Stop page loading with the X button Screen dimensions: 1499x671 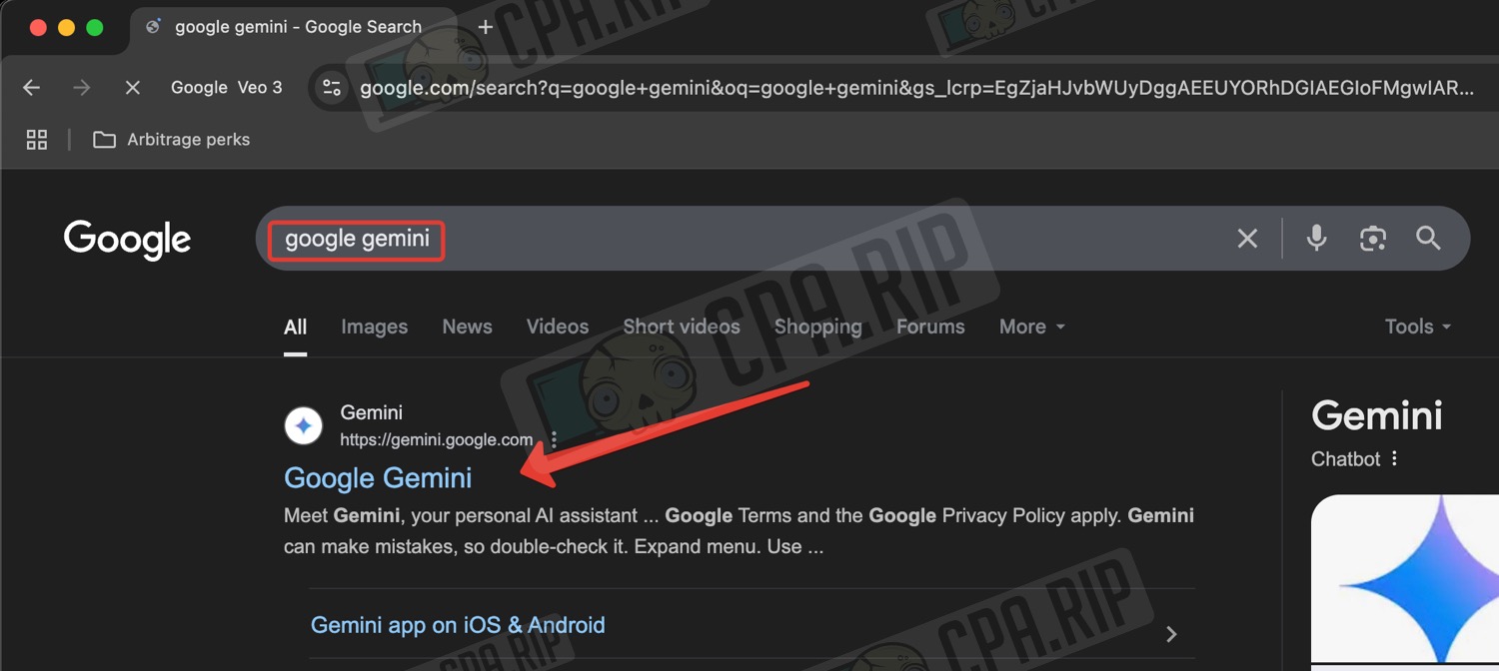click(132, 88)
